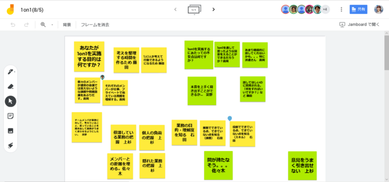Go to the previous frame
Image resolution: width=389 pixels, height=182 pixels.
coord(176,9)
